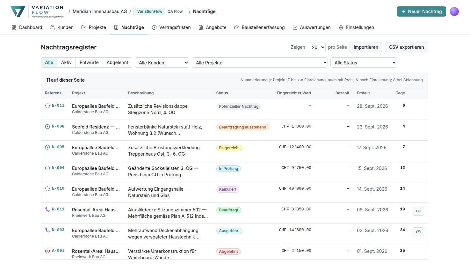Click the VariationFlow logo
469x264 pixels.
pos(37,11)
